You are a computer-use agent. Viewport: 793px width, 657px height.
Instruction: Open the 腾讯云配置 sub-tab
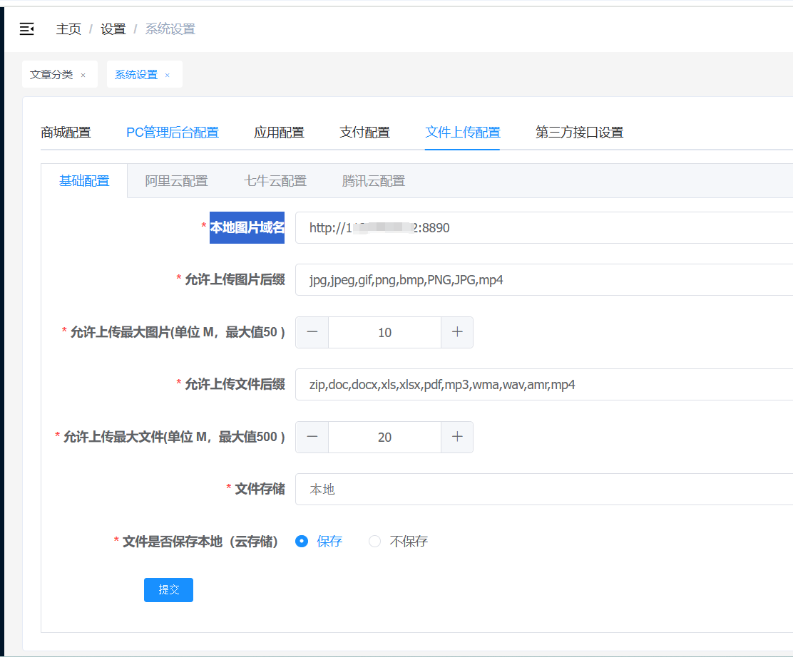point(374,181)
